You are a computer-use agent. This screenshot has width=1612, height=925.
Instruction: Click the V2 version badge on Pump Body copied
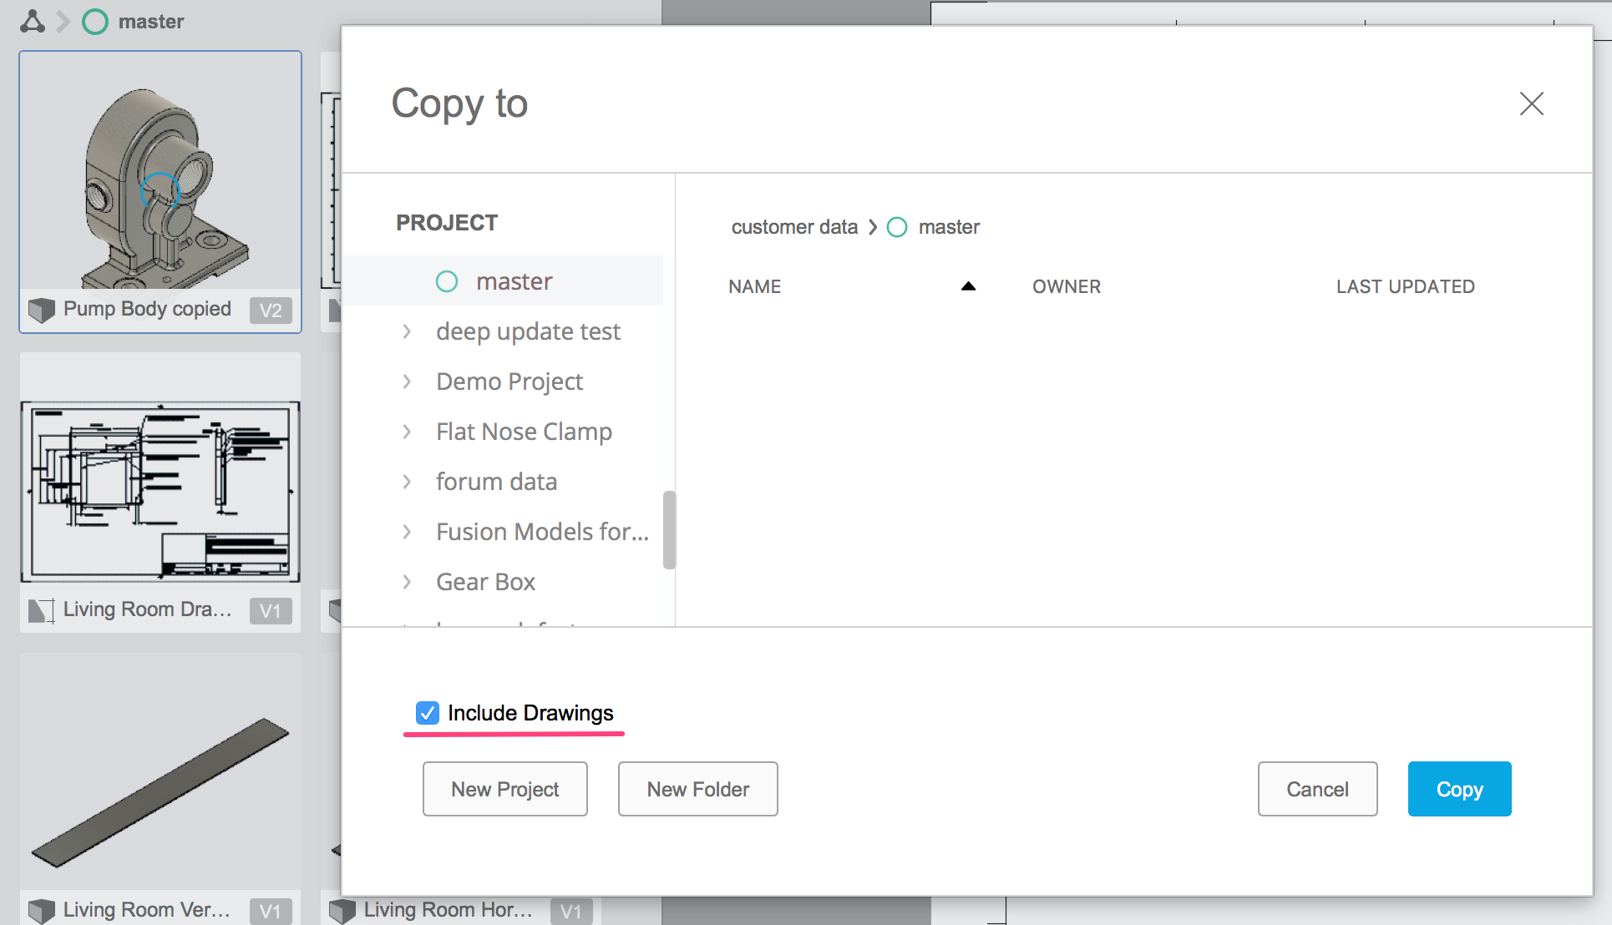point(271,310)
